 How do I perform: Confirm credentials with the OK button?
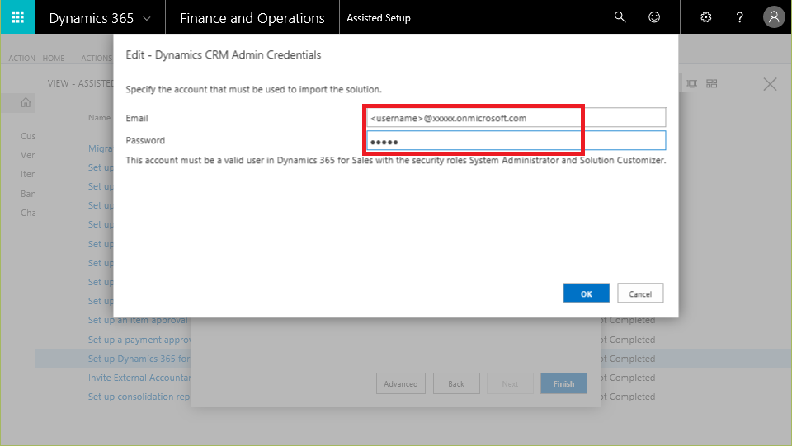coord(586,293)
